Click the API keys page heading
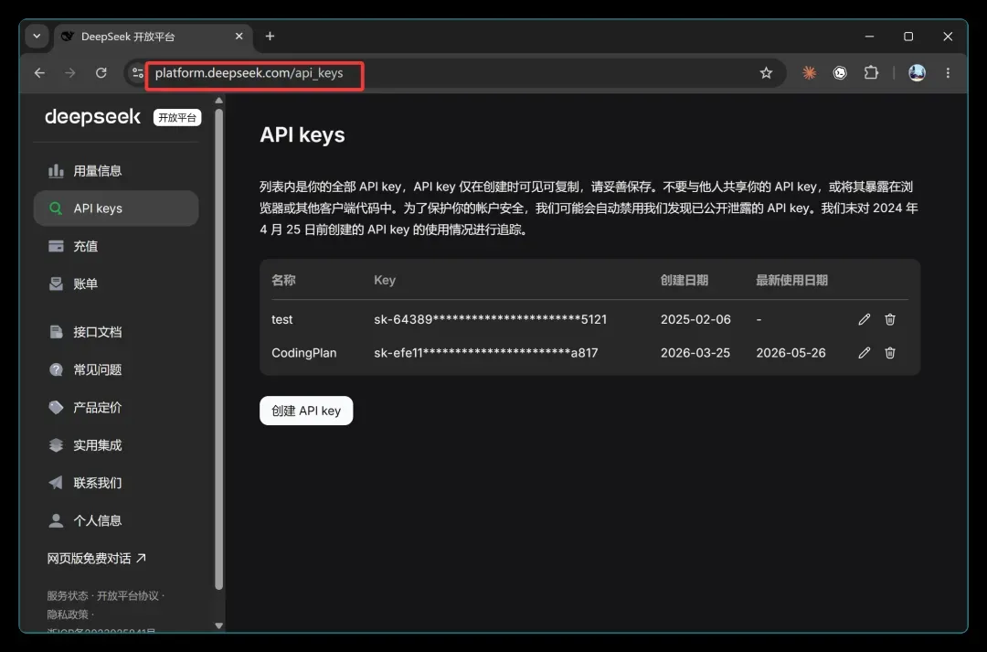The height and width of the screenshot is (652, 987). pyautogui.click(x=302, y=134)
